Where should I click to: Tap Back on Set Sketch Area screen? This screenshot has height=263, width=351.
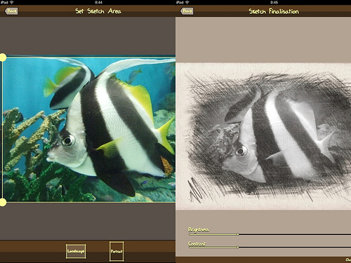pyautogui.click(x=11, y=11)
